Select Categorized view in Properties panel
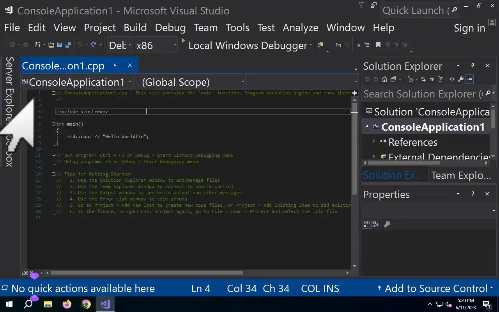 367,224
